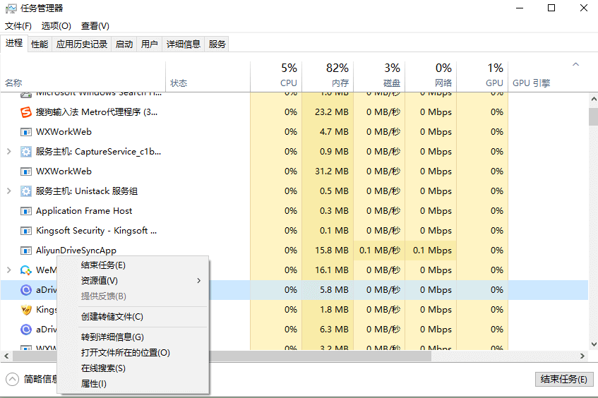Click the horizontal scrollbar thumb
This screenshot has height=398, width=598.
click(222, 356)
